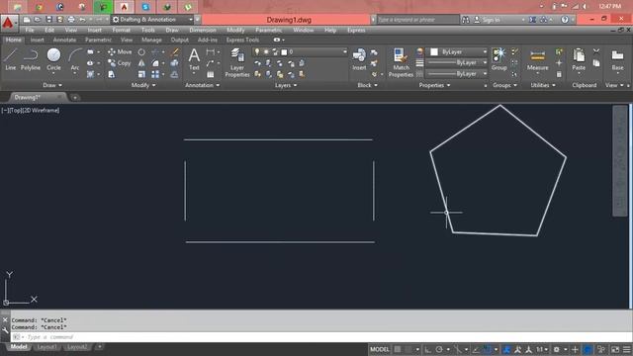633x356 pixels.
Task: Select the Circle tool
Action: (53, 59)
